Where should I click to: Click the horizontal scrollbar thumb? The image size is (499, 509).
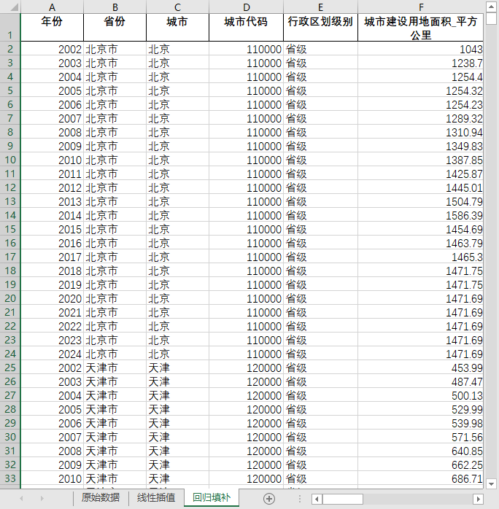[x=342, y=499]
